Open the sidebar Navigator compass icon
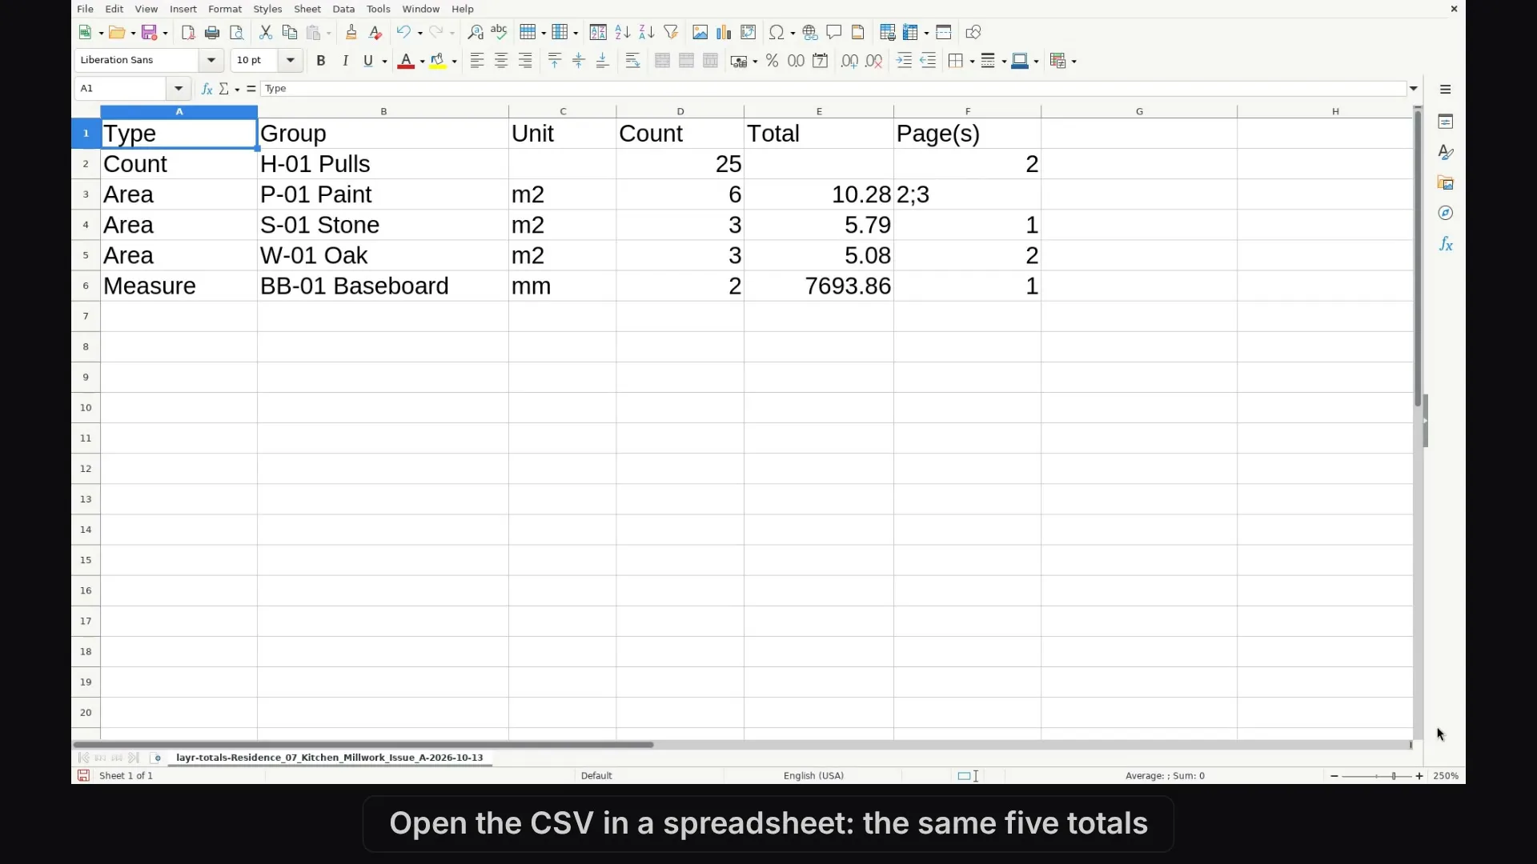The height and width of the screenshot is (864, 1537). pos(1446,213)
